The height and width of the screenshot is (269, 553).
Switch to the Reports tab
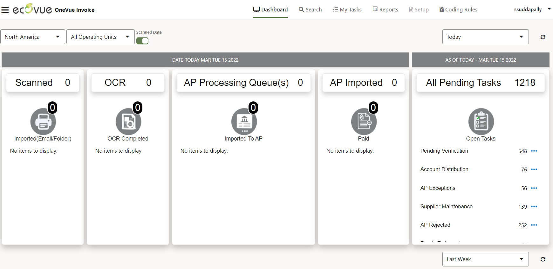[x=386, y=10]
